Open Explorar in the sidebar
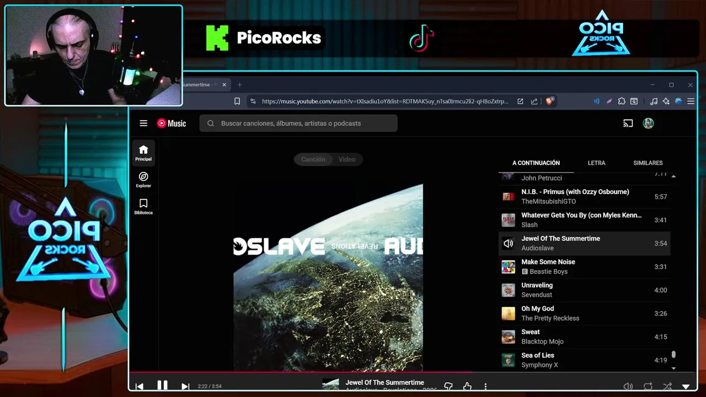Screen dimensions: 706x397 tap(143, 180)
